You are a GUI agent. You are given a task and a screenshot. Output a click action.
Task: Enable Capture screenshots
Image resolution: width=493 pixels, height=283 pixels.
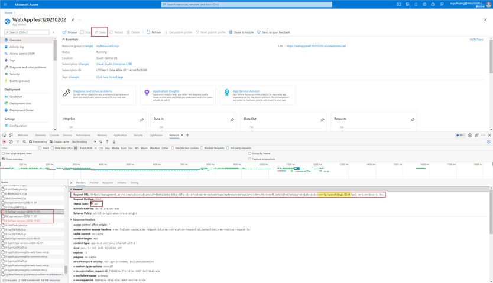(x=249, y=159)
